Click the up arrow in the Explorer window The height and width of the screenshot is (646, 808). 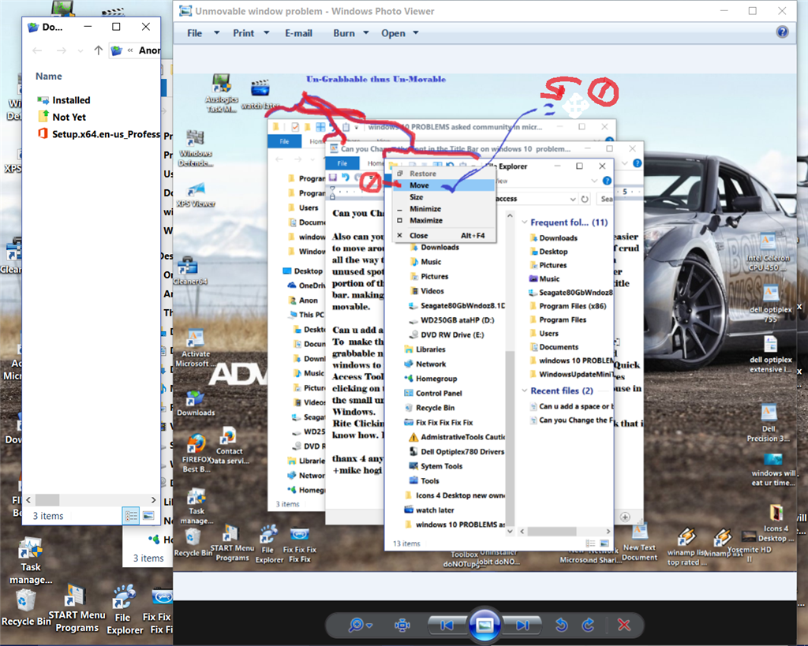coord(98,50)
